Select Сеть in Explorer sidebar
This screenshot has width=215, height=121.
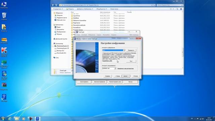57,57
